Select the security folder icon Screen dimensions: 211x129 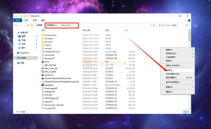pyautogui.click(x=43, y=48)
